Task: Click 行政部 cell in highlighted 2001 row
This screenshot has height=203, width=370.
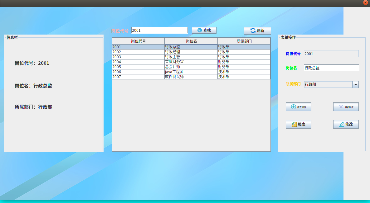Action: click(x=244, y=47)
